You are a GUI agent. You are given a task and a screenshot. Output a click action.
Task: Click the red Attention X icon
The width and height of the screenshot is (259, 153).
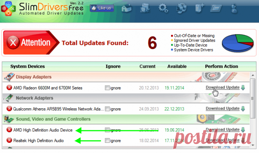13,43
